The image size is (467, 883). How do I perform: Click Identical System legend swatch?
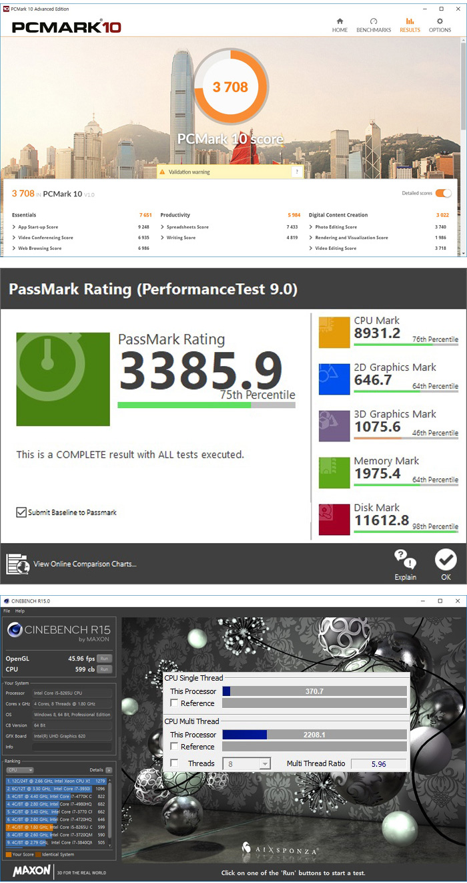click(38, 854)
